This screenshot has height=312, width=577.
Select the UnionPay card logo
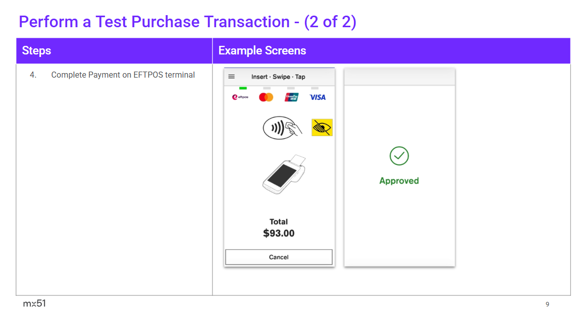point(292,97)
